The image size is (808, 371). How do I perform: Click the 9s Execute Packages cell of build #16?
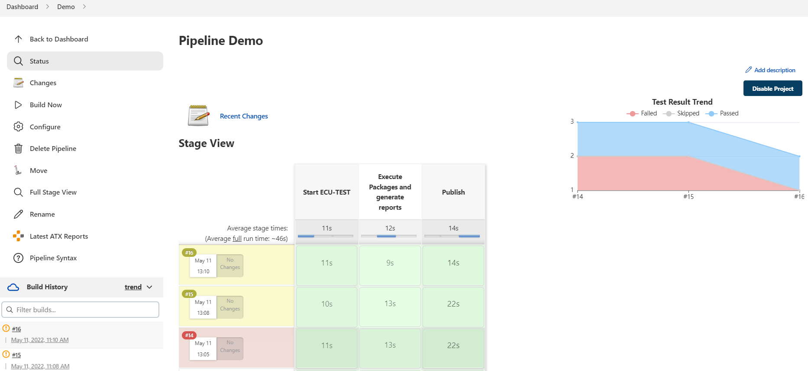tap(390, 265)
